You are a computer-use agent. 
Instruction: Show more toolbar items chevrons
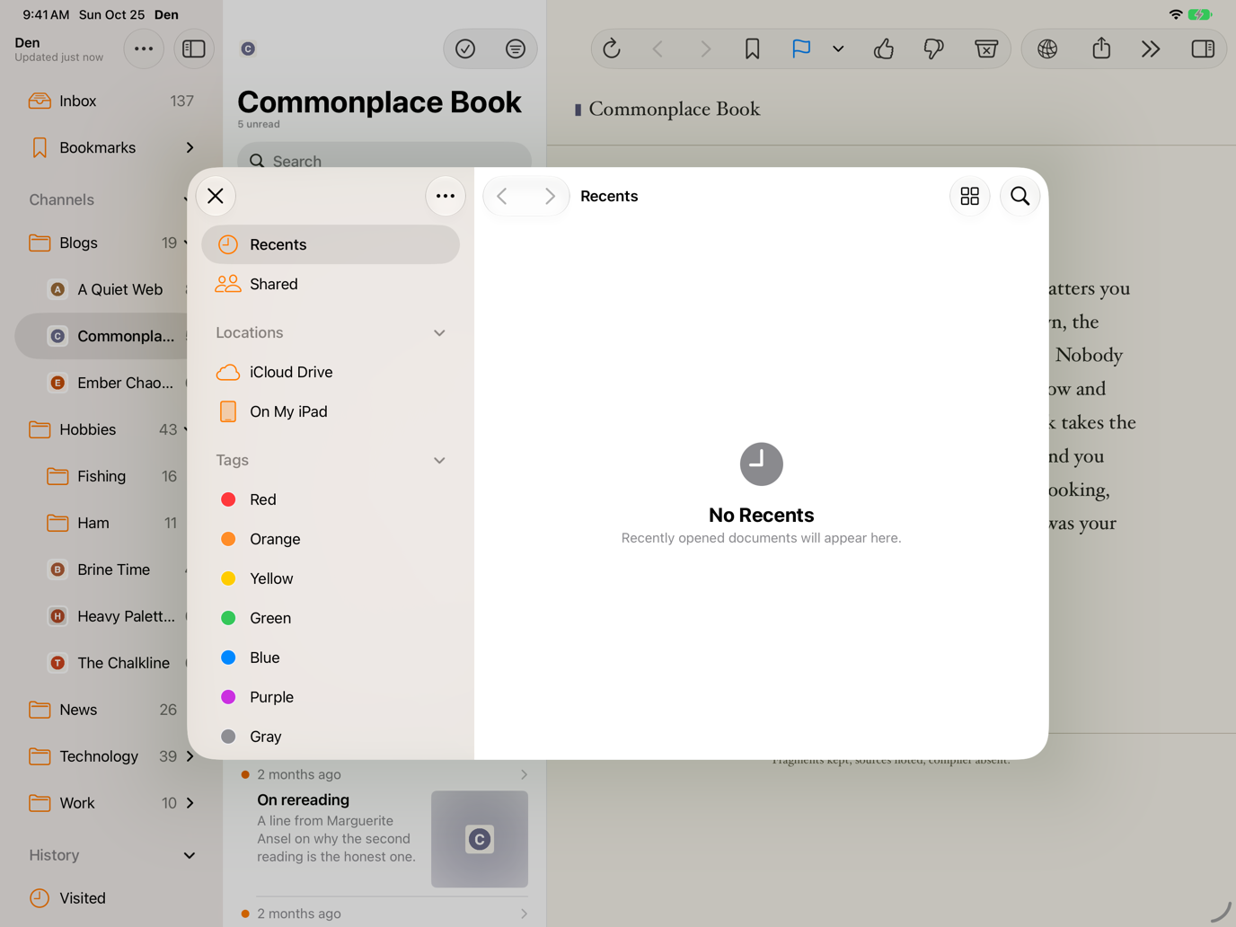click(x=1151, y=49)
